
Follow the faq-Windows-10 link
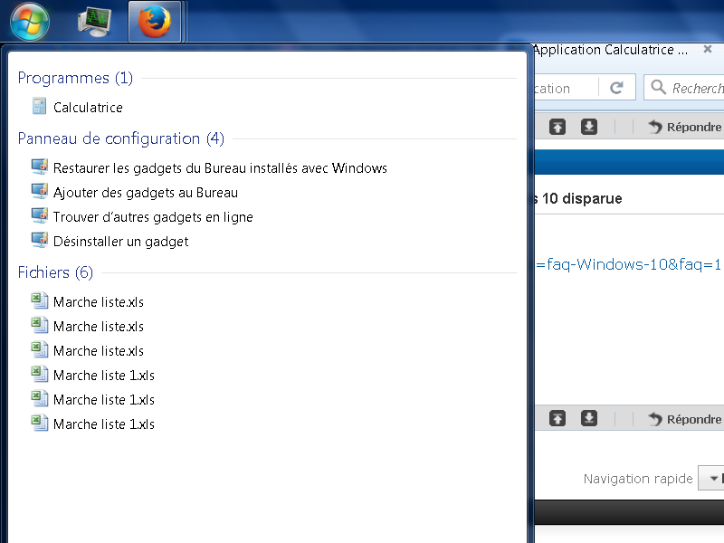[x=629, y=264]
